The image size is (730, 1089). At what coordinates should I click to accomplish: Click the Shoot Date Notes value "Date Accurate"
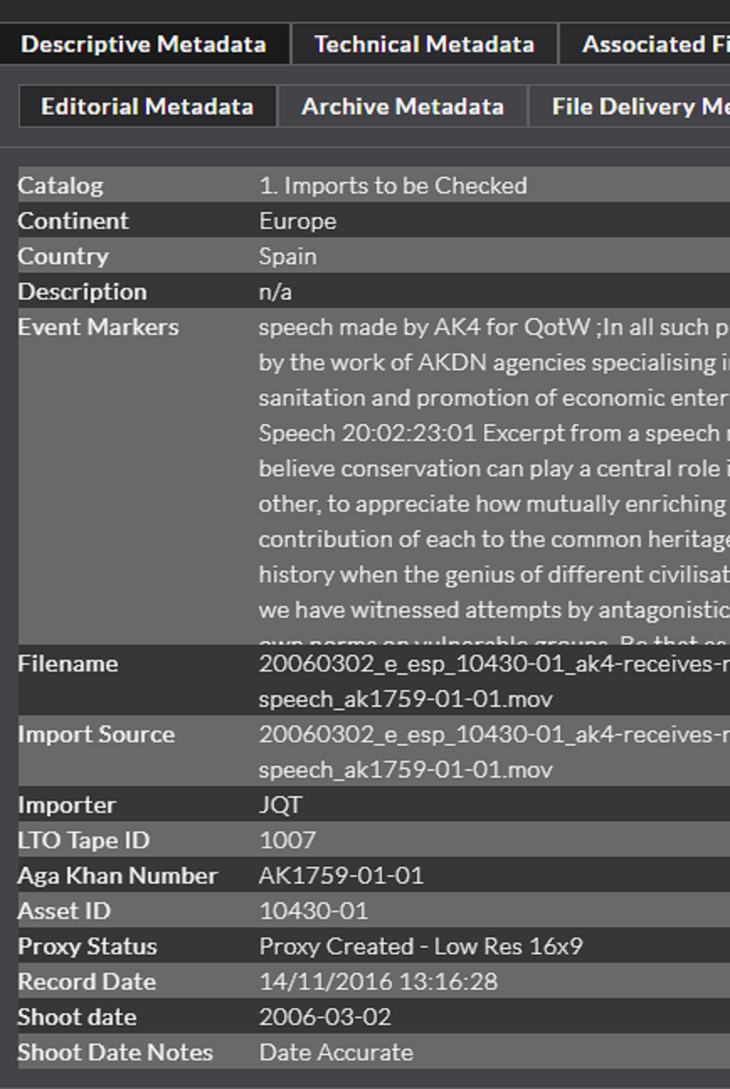(336, 1053)
